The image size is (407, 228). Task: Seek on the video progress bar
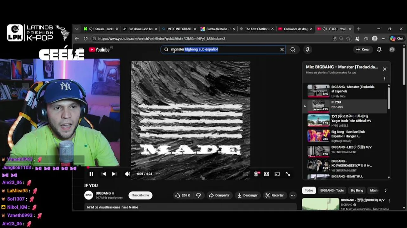(x=190, y=168)
